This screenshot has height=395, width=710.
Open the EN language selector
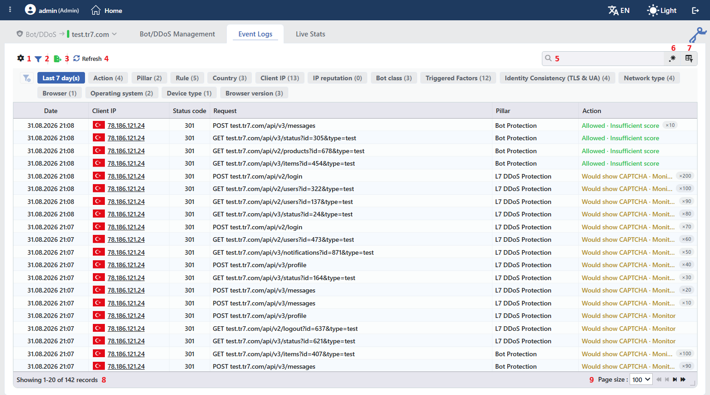[619, 10]
